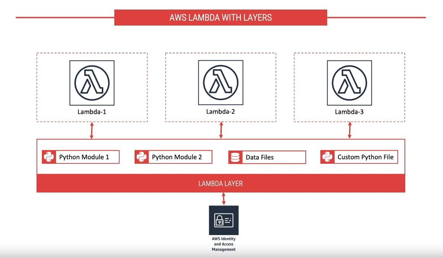Image resolution: width=443 pixels, height=258 pixels.
Task: Click the LAMBDA LAYER red bar
Action: [x=221, y=183]
